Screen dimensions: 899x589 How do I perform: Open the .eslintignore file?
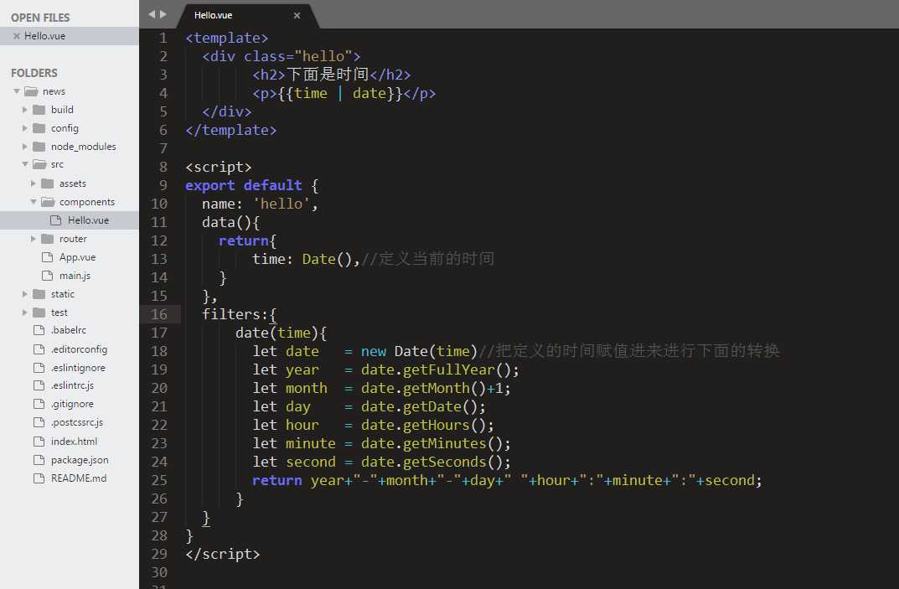coord(78,368)
